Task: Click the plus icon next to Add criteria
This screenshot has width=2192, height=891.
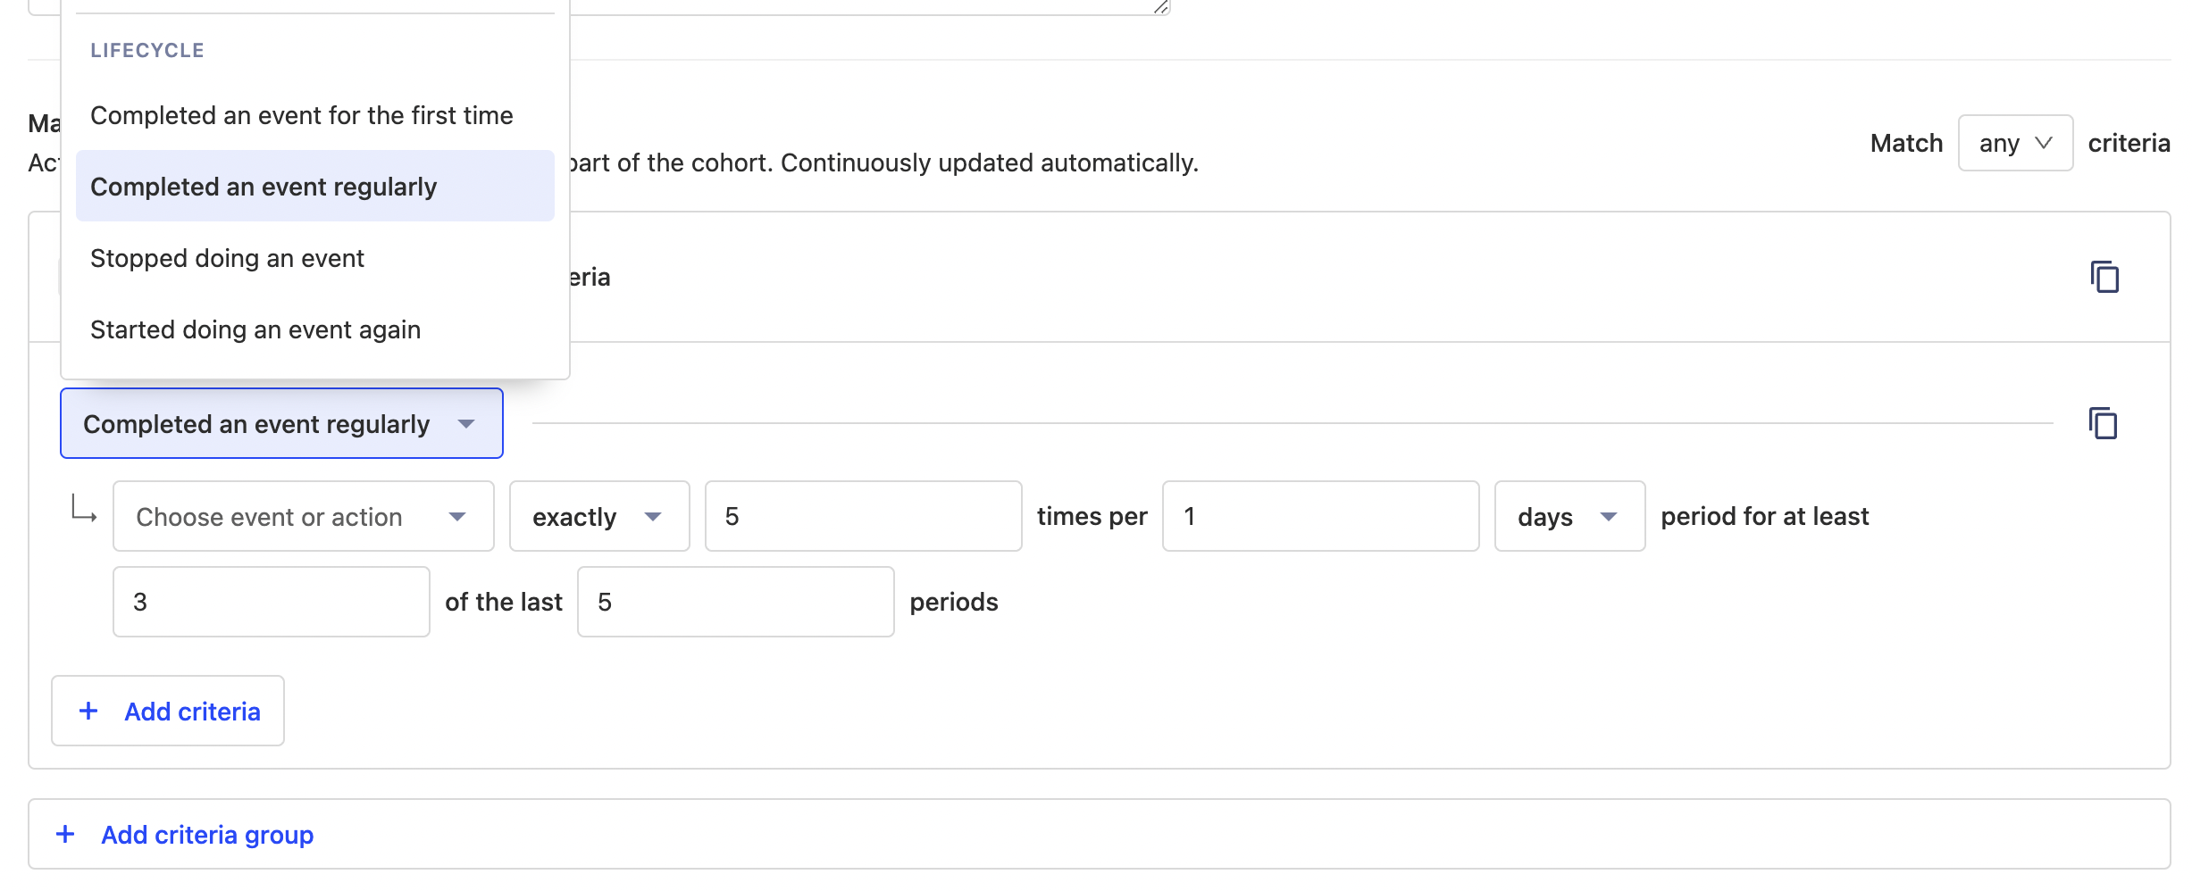Action: [x=88, y=711]
